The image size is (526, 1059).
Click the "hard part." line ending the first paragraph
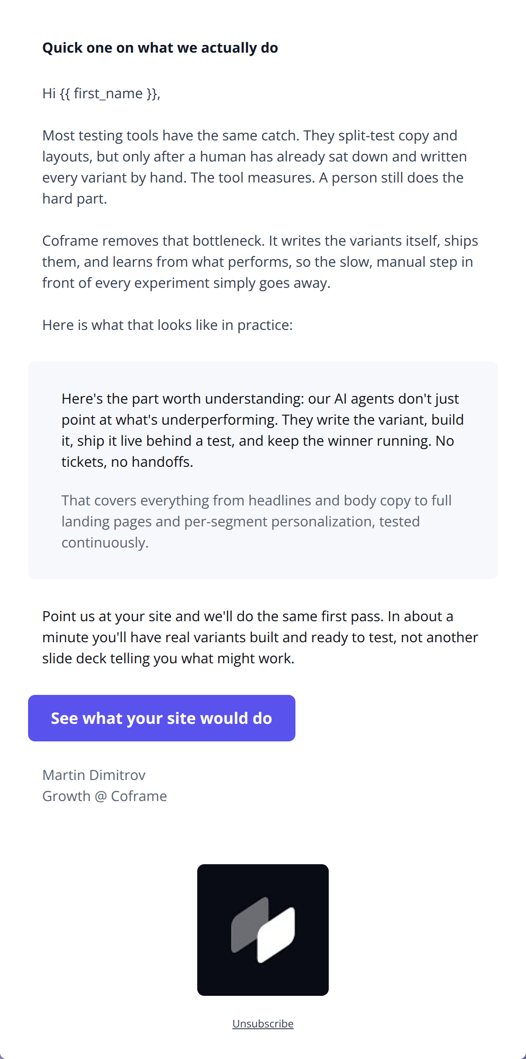pos(75,199)
